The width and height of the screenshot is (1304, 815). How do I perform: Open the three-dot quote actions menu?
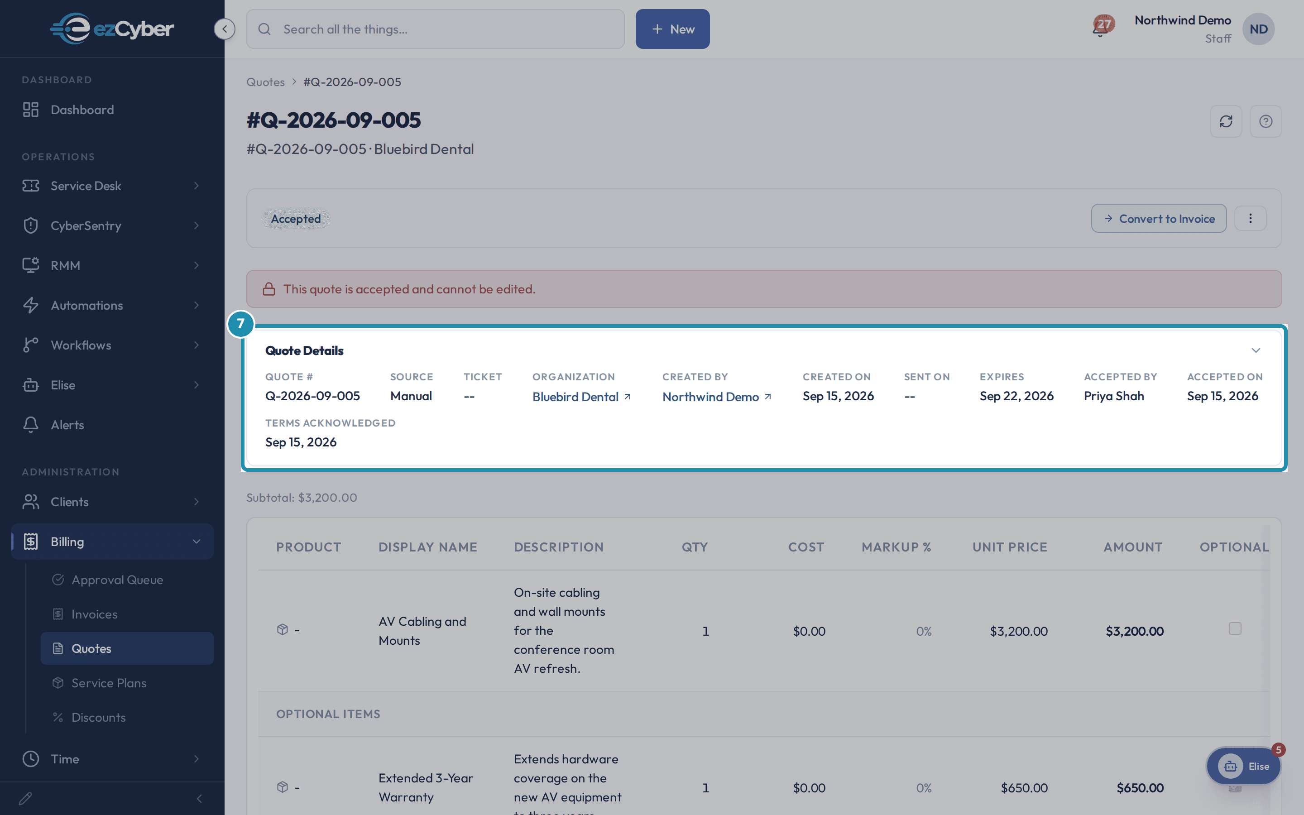[1250, 218]
